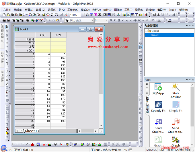This screenshot has height=152, width=195.
Task: Select the Text tool T icon
Action: (x=7, y=63)
